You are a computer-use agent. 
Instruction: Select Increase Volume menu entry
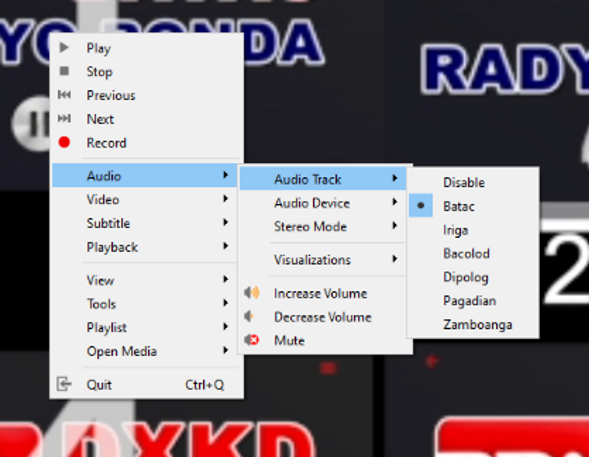(x=323, y=293)
